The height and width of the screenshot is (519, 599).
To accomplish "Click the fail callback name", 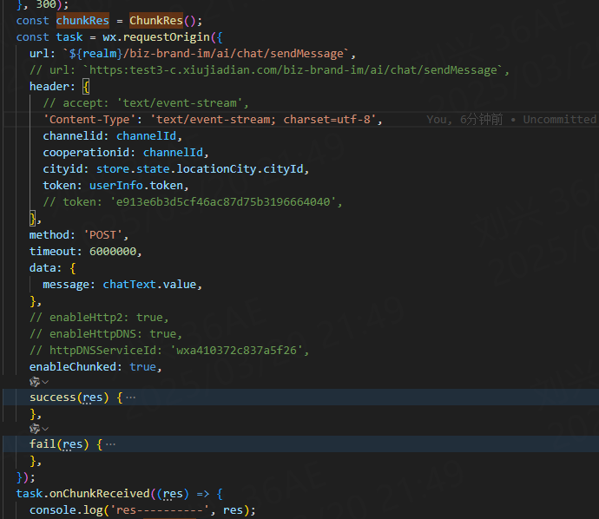I will pos(43,444).
